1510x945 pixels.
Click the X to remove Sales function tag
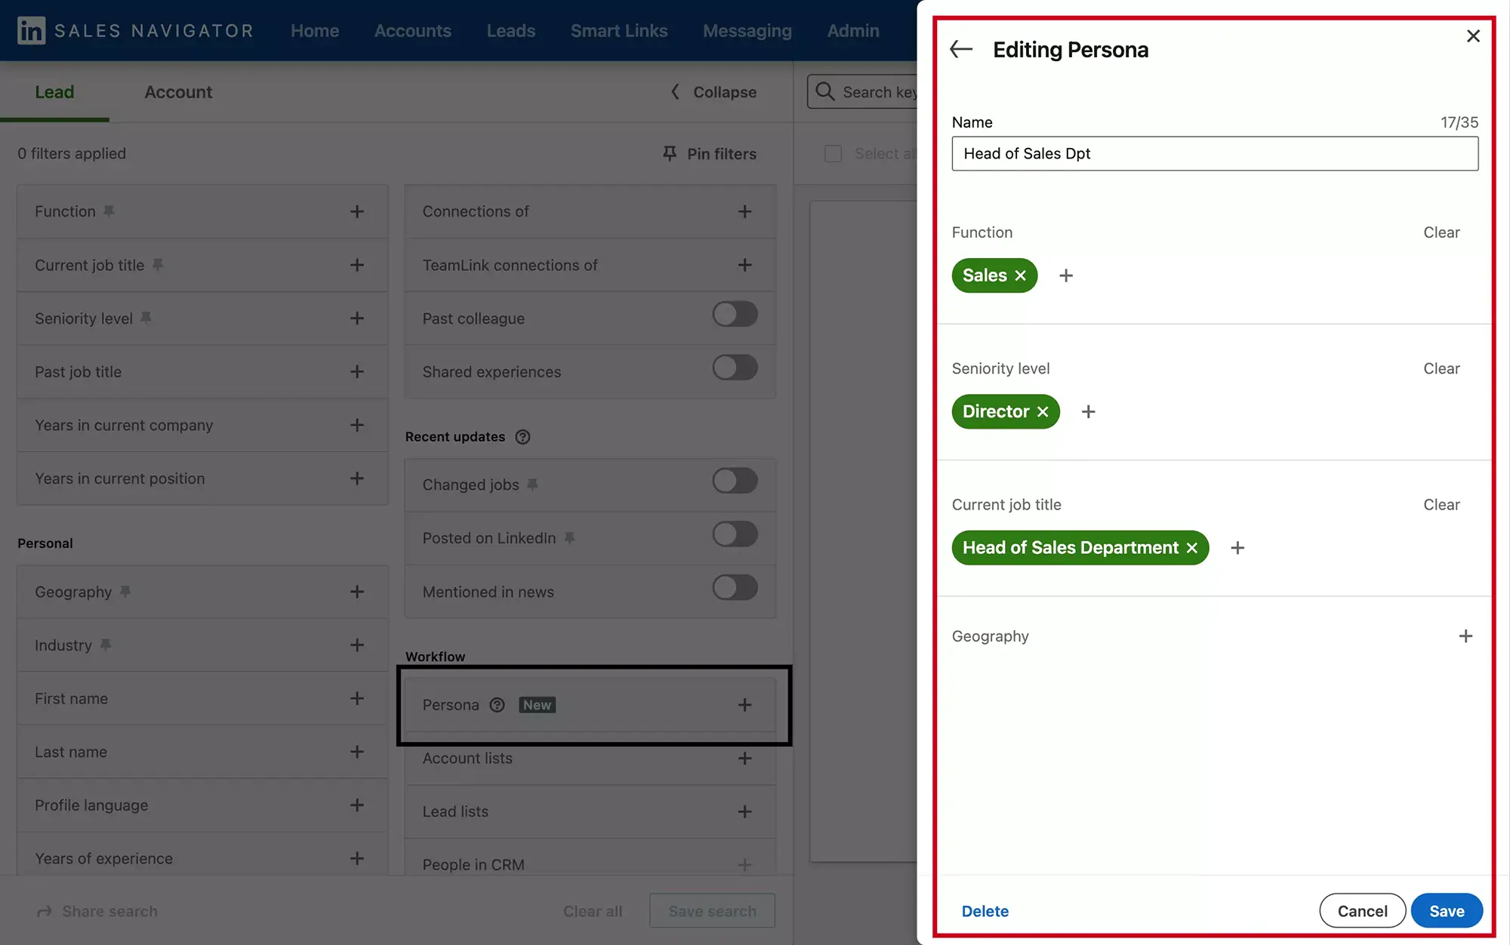click(1020, 274)
